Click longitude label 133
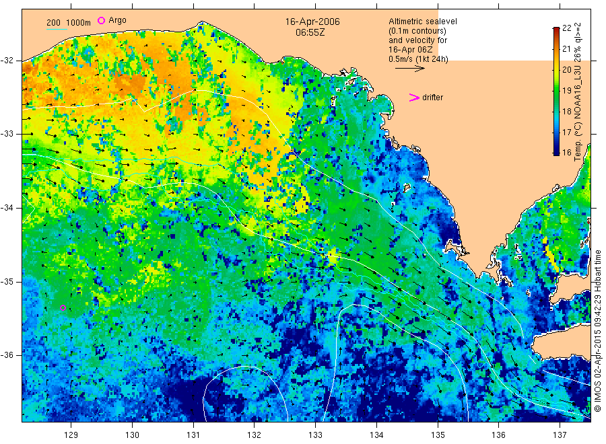 click(315, 435)
